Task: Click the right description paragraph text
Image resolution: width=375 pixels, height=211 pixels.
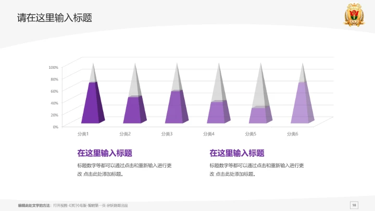Action: [x=257, y=170]
